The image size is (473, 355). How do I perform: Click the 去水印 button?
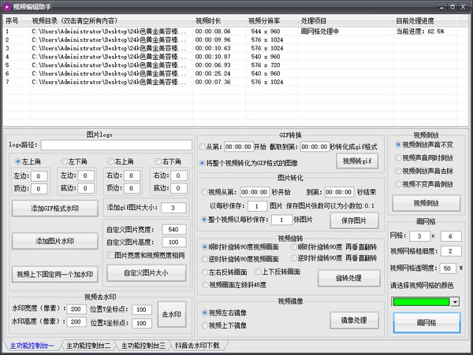click(x=171, y=314)
